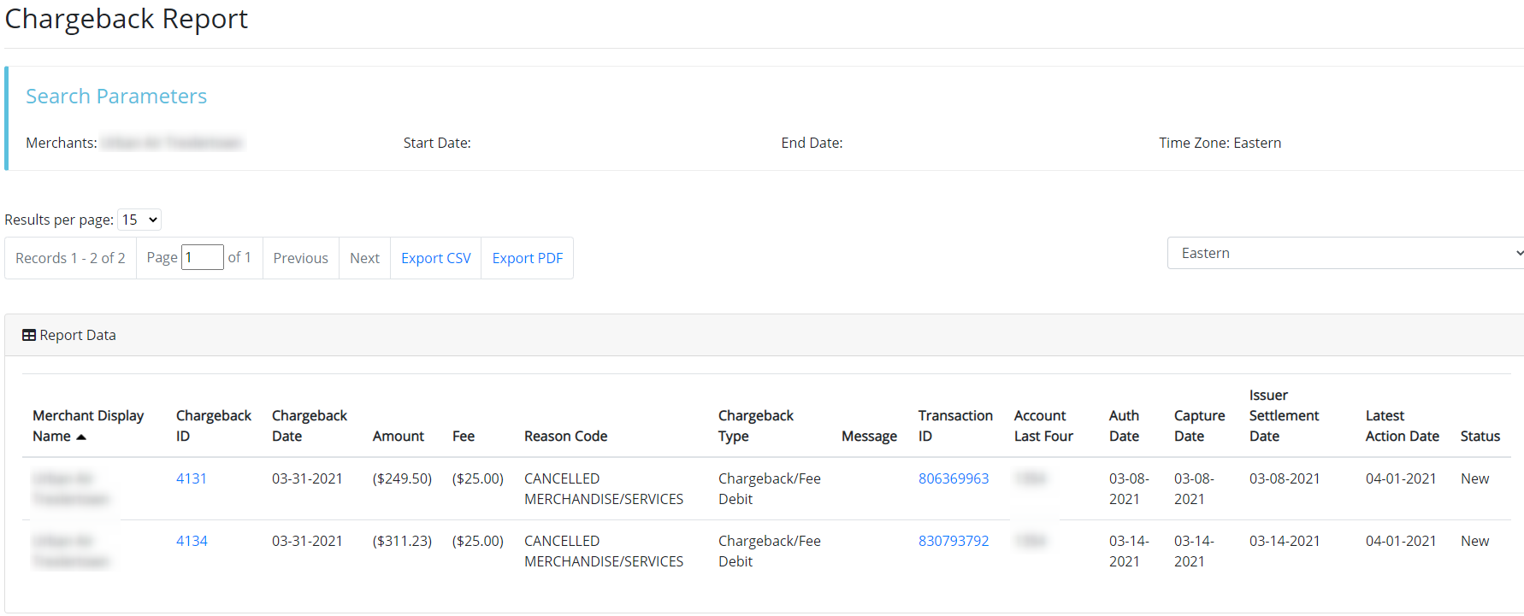
Task: Select the ($311.23) amount cell
Action: 402,541
